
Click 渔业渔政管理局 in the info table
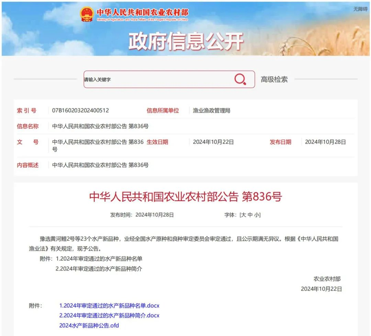click(211, 111)
